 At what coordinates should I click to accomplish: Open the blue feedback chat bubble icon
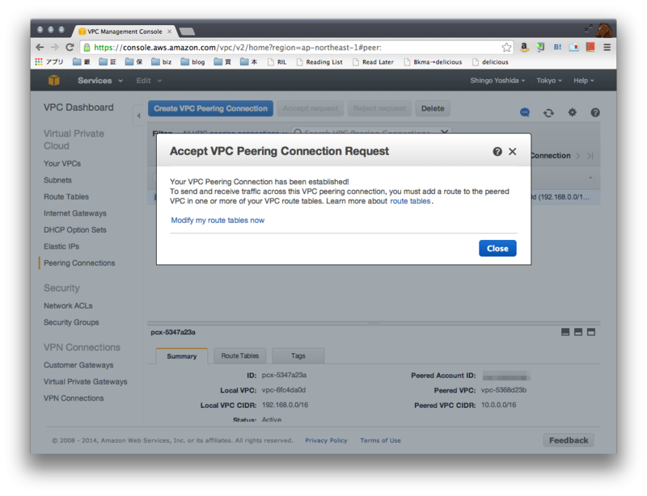click(524, 112)
